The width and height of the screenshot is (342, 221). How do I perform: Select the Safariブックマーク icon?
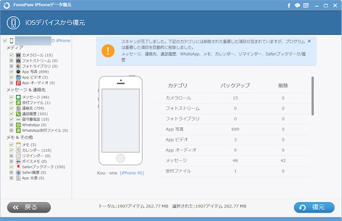(18, 167)
